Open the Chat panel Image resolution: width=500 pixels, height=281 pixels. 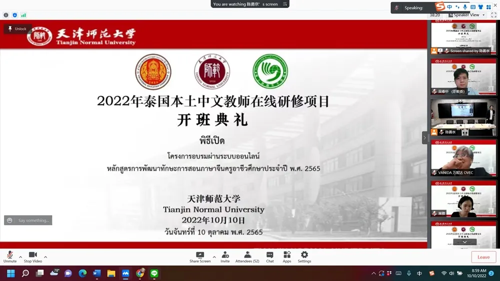point(270,257)
